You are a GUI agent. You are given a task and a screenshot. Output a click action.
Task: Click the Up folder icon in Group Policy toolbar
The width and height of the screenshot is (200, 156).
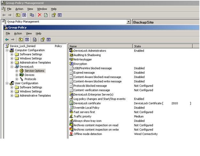(21, 39)
